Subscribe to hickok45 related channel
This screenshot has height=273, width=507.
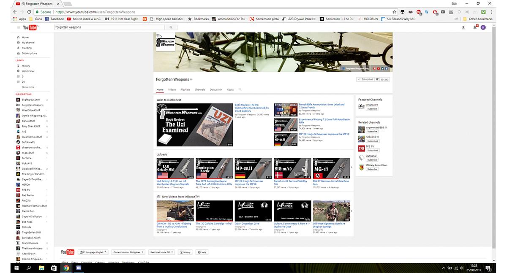click(x=372, y=141)
